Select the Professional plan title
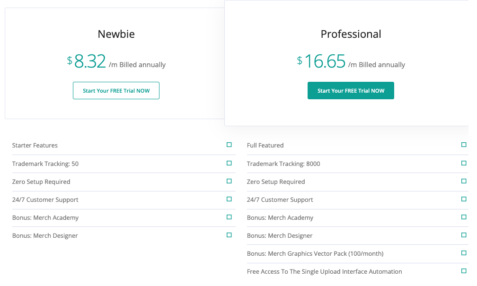 click(x=351, y=34)
